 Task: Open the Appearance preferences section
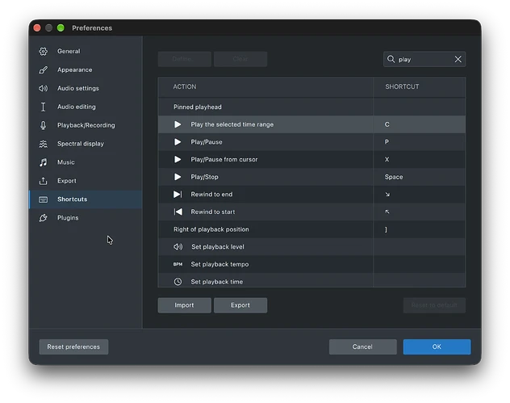[x=86, y=69]
